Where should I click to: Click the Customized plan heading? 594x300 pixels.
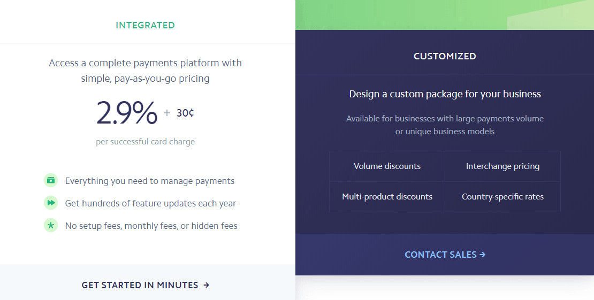click(x=445, y=56)
